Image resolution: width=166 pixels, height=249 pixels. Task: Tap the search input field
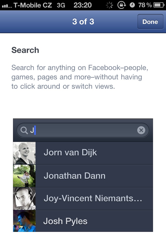(x=78, y=130)
